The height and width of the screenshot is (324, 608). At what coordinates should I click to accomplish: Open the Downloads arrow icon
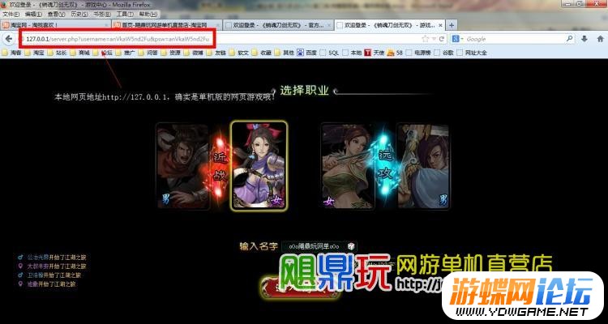click(x=584, y=39)
